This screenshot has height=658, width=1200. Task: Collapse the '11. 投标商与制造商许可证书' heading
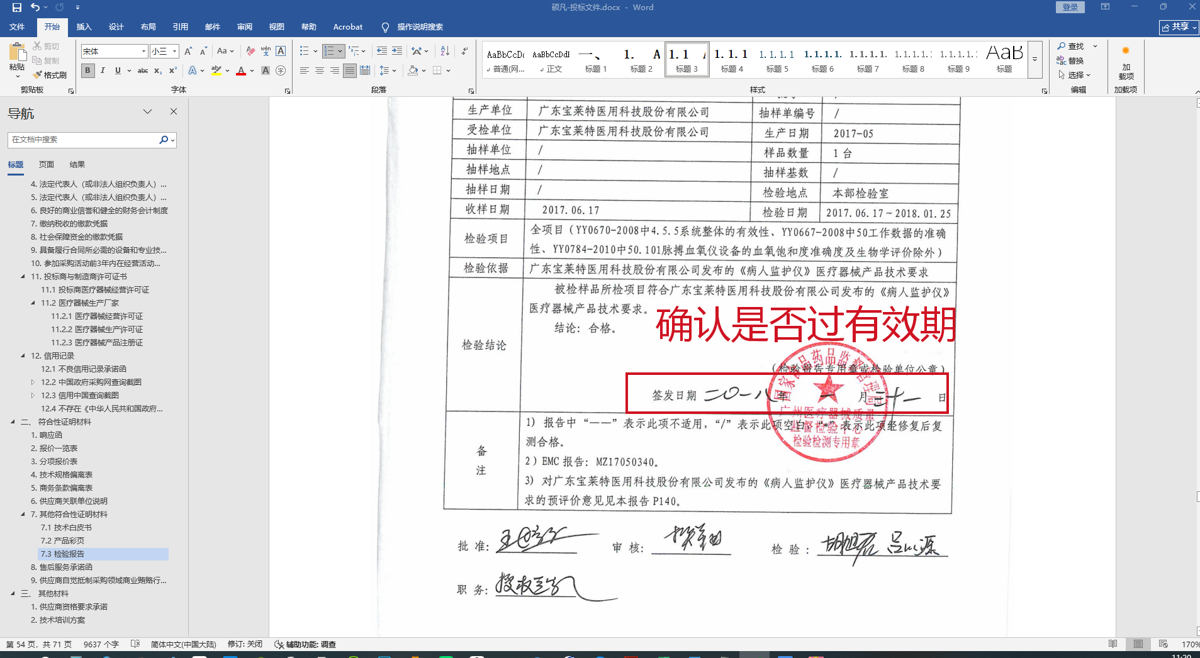pos(23,277)
